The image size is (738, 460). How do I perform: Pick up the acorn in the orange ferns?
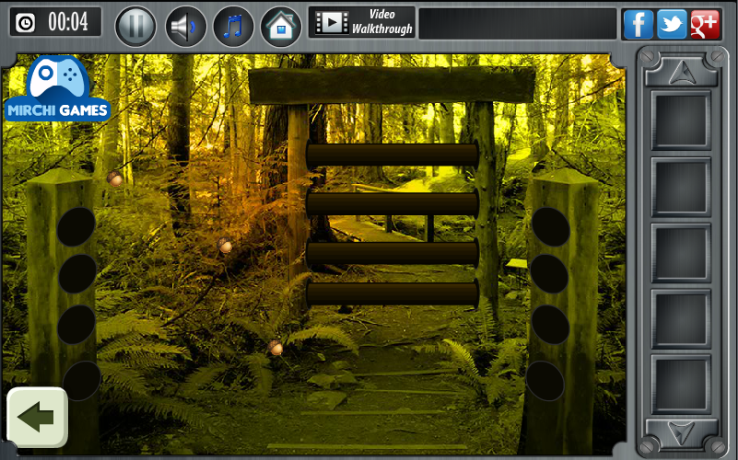point(225,246)
